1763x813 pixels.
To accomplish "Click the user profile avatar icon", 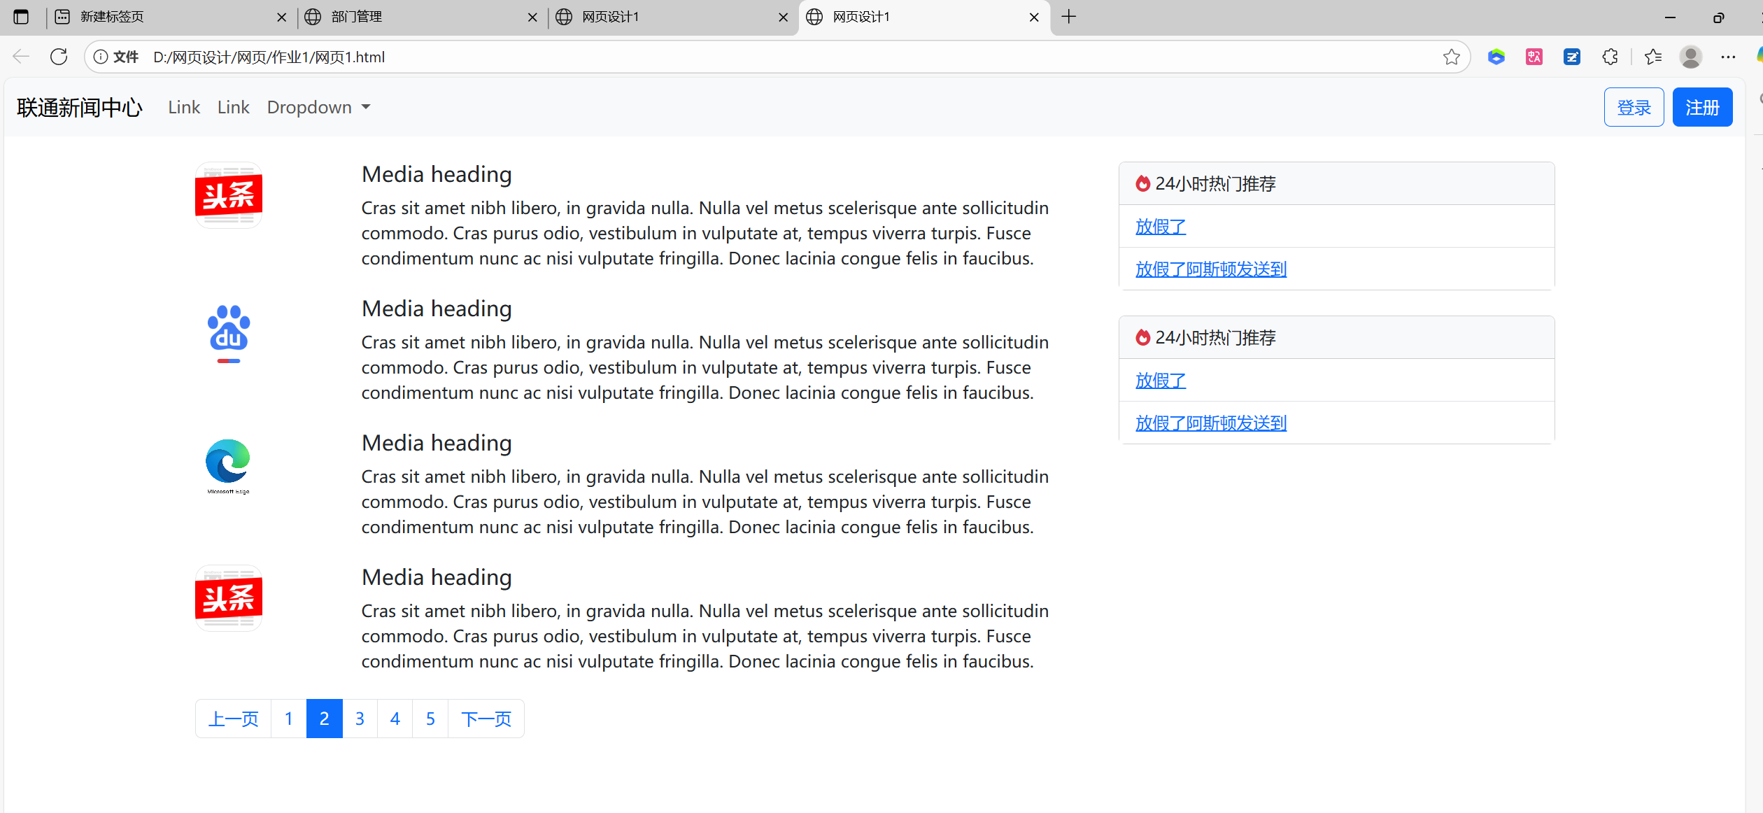I will [x=1690, y=57].
